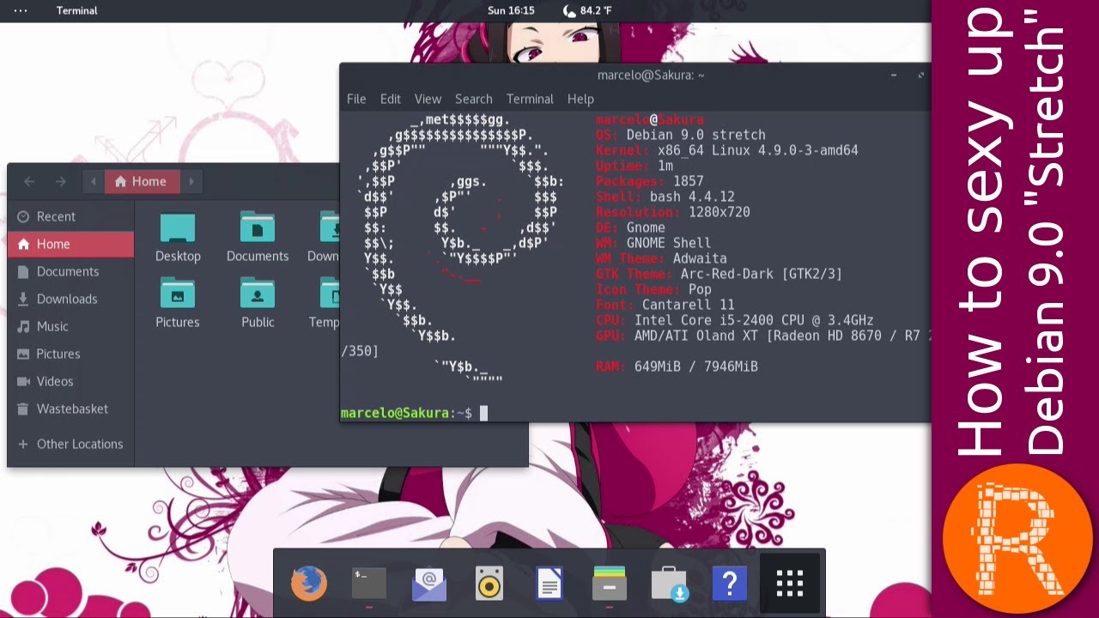Open the mail client from the dock
This screenshot has width=1099, height=618.
tap(429, 585)
